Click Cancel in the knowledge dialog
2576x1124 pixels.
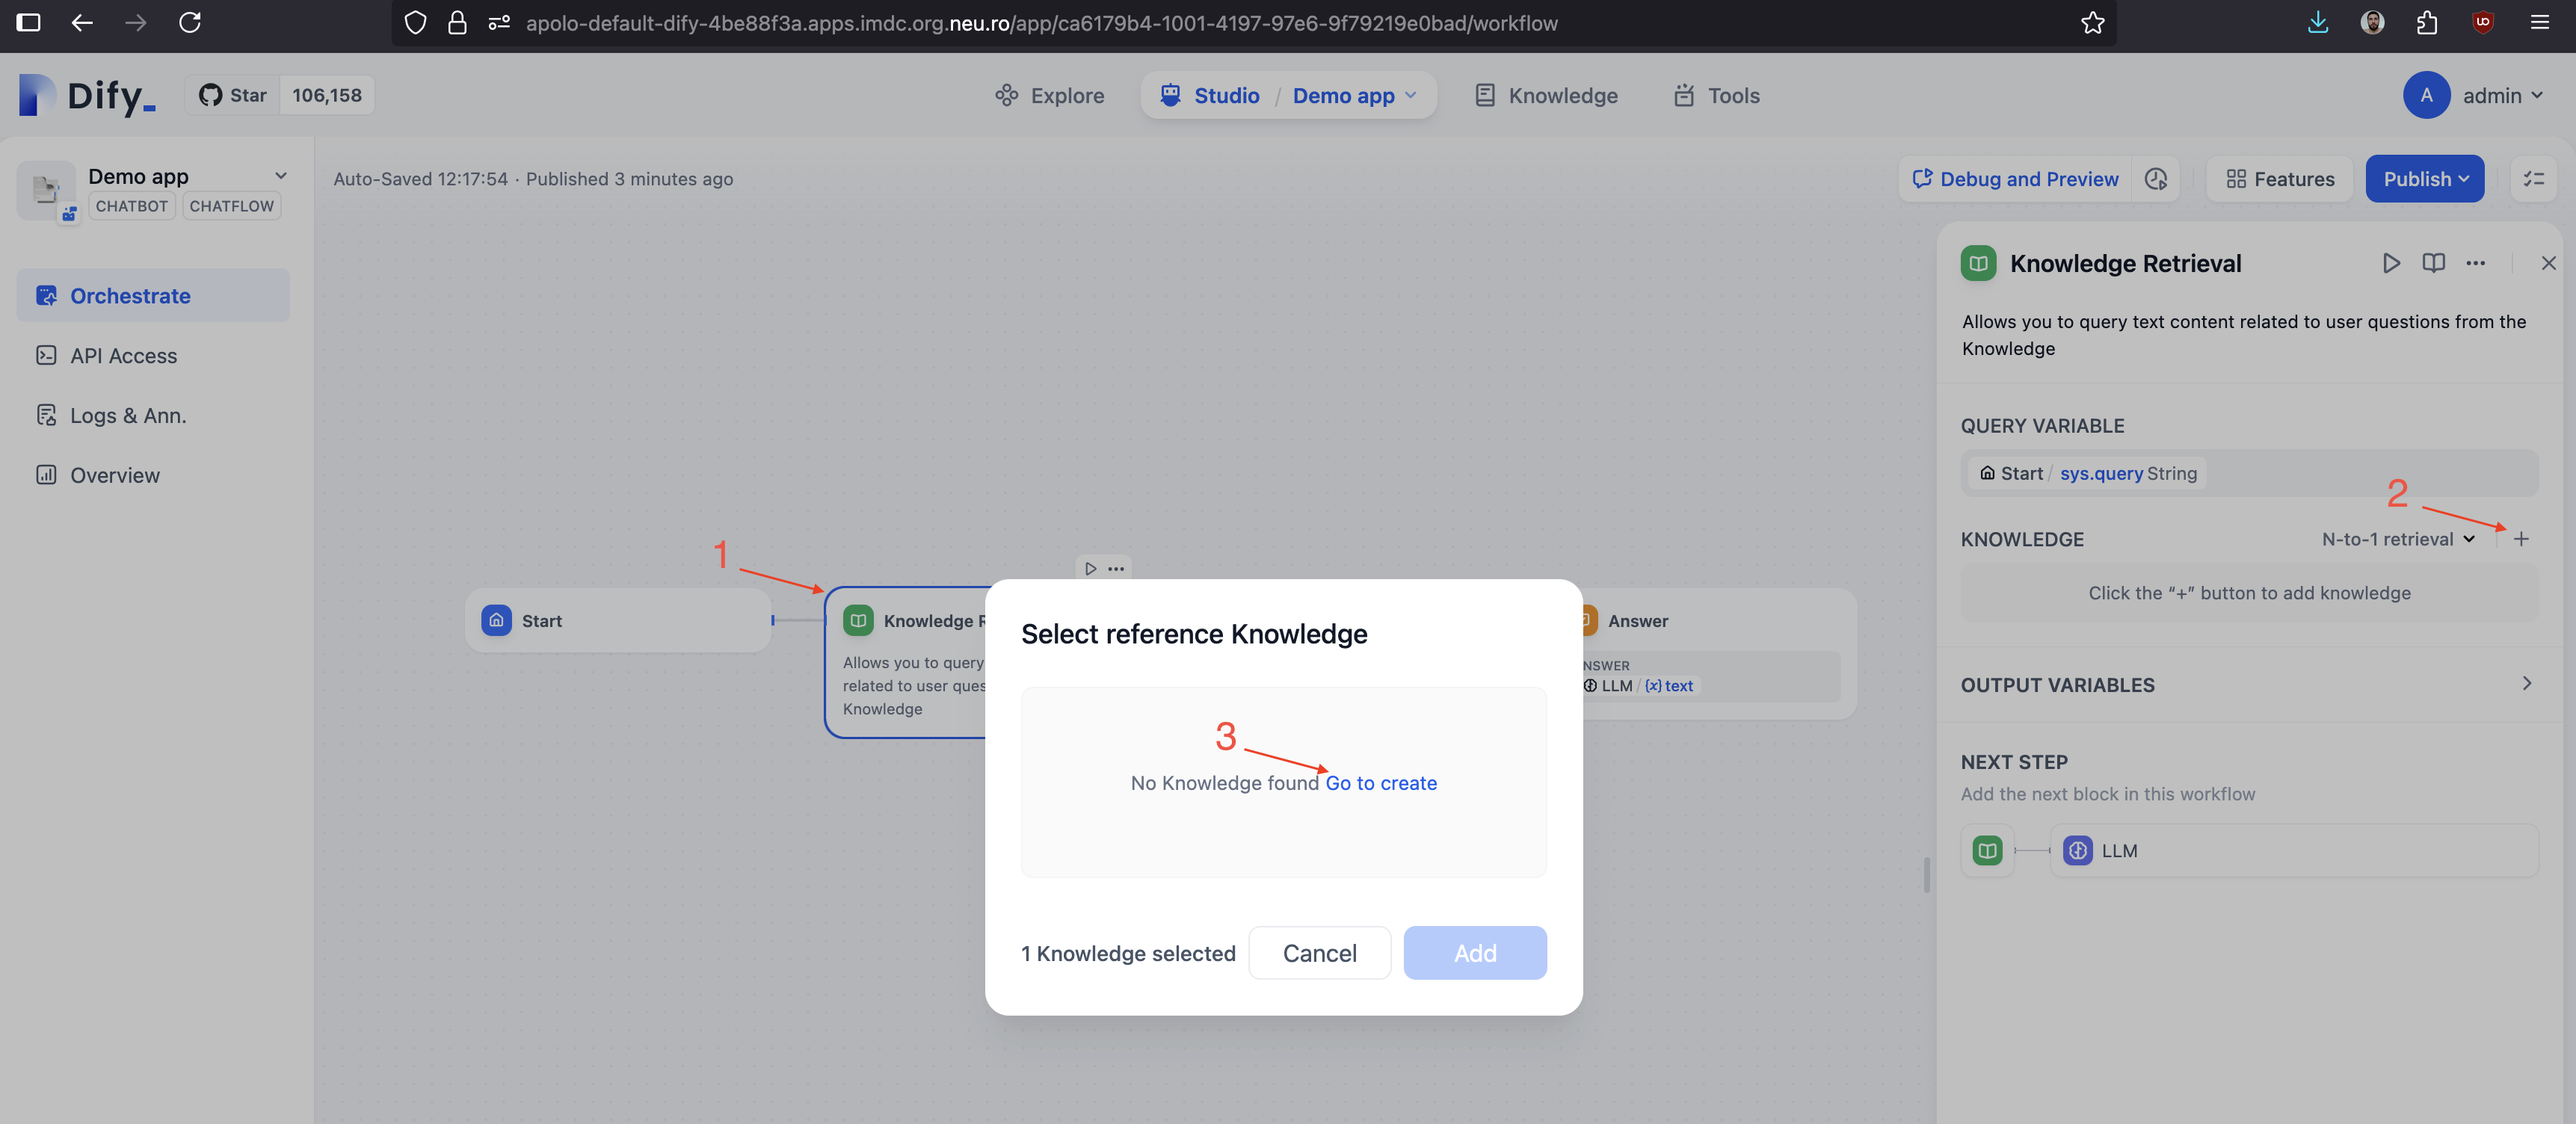[x=1319, y=953]
